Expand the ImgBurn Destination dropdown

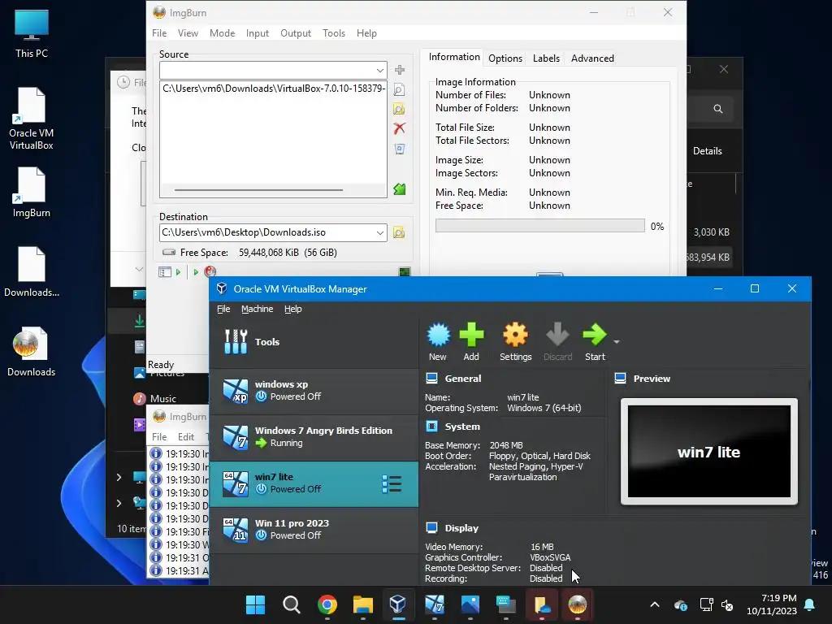(x=380, y=232)
